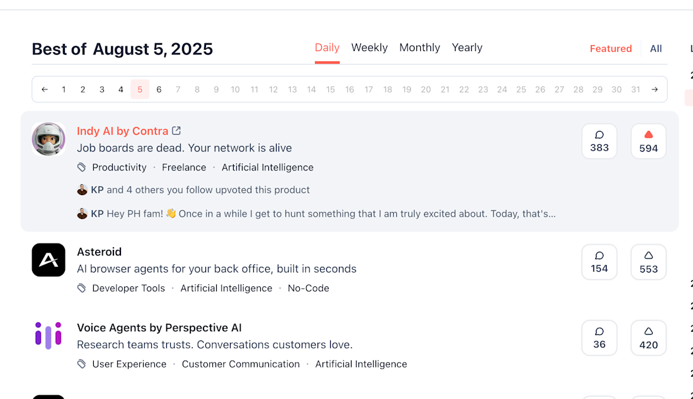Upvote the Asteroid product

click(648, 262)
